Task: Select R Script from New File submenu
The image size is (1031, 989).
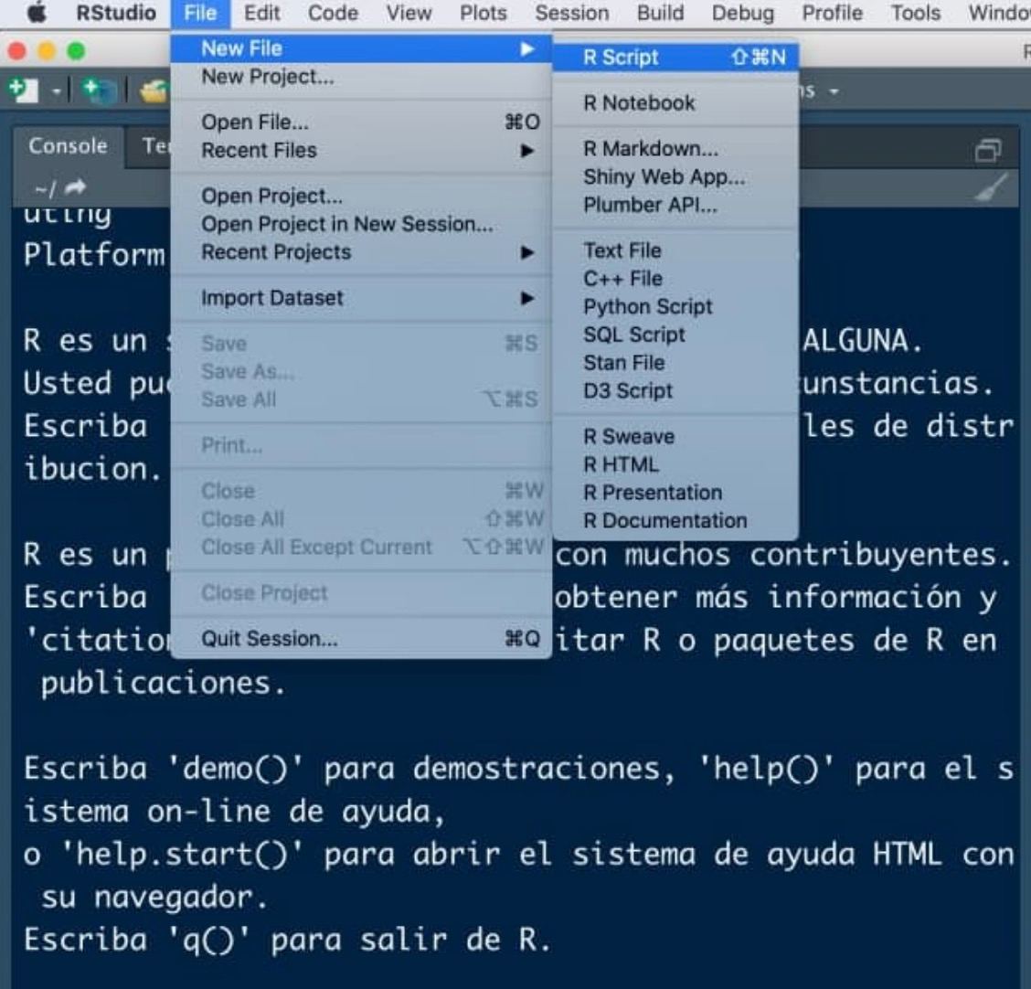Action: [x=622, y=58]
